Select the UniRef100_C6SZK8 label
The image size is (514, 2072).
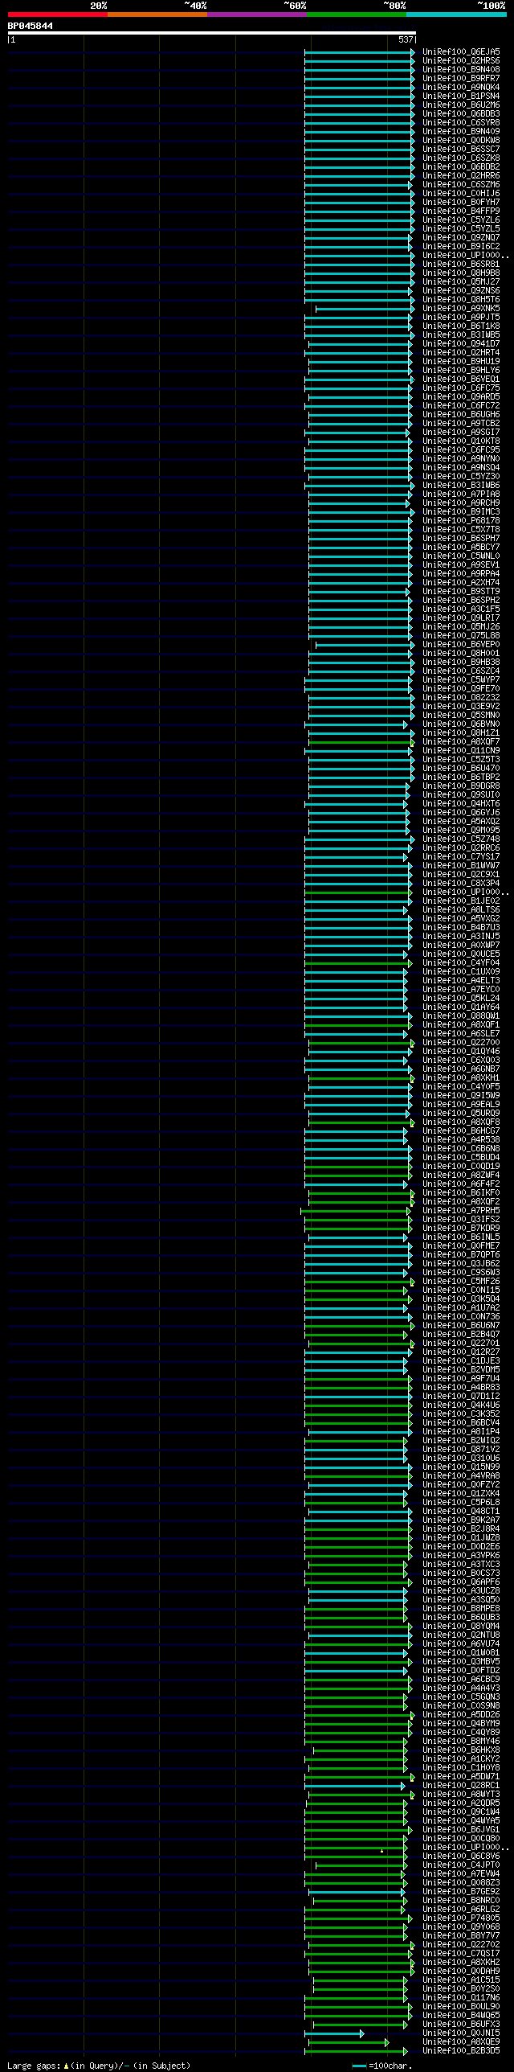[461, 158]
